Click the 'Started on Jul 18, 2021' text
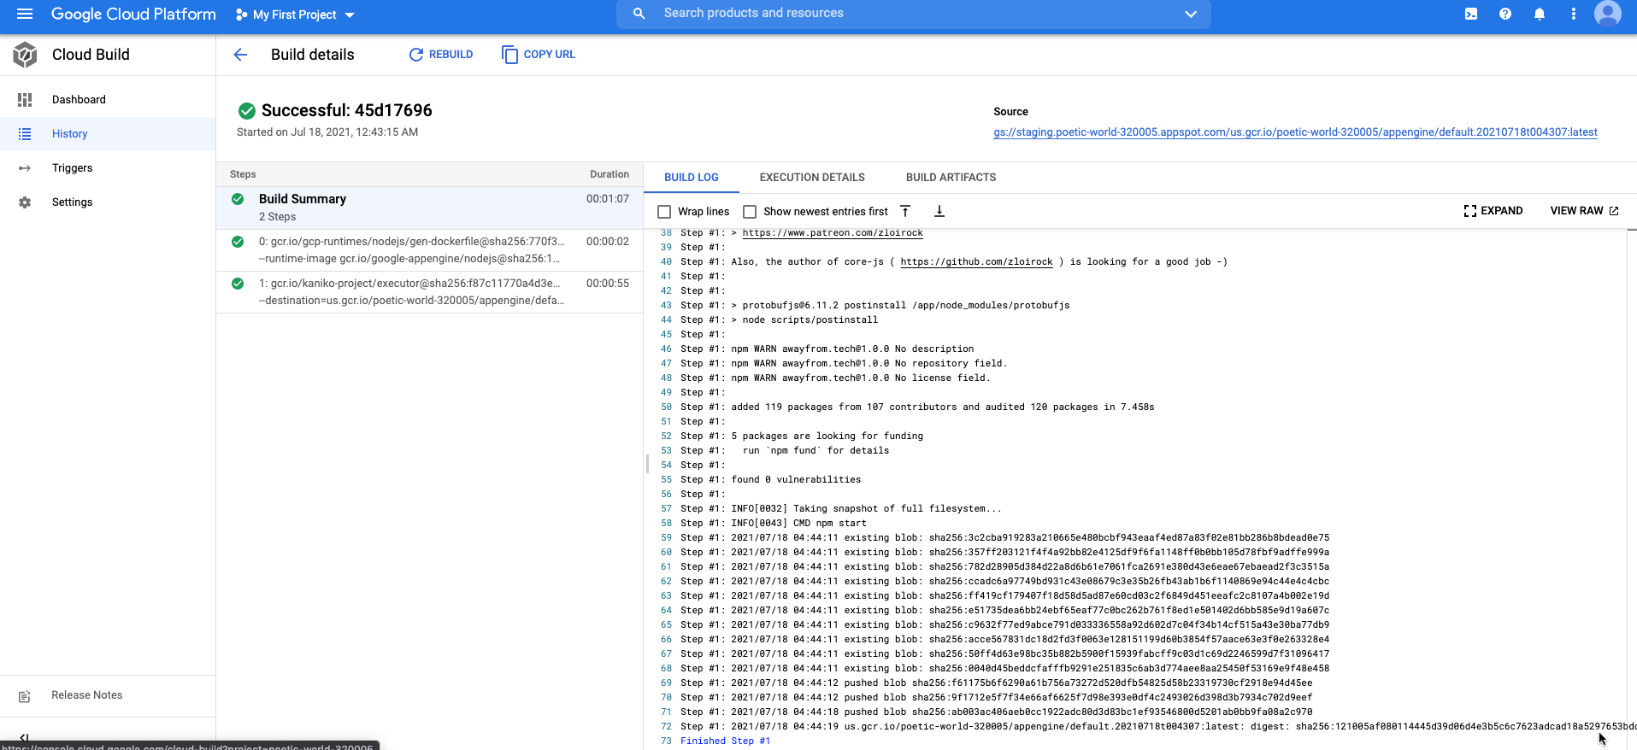 coord(327,132)
